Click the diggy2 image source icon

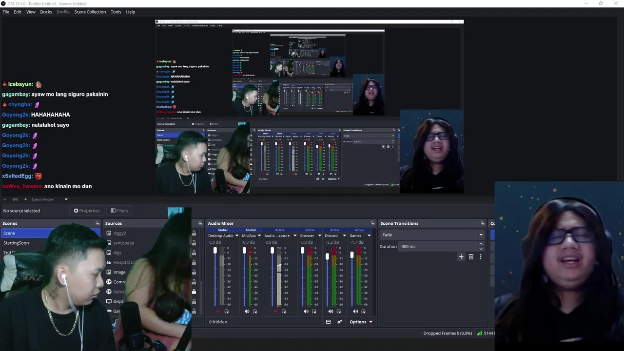click(x=109, y=233)
